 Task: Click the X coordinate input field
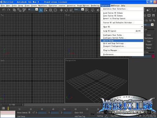tap(42, 113)
